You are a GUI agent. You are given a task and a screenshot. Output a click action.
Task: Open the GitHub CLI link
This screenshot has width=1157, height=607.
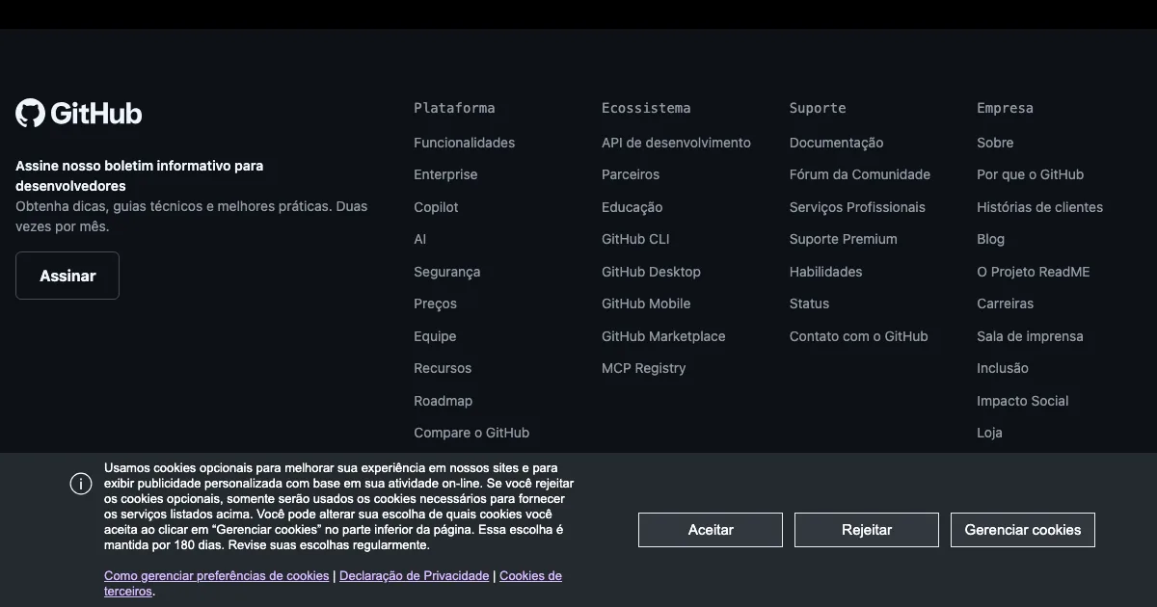click(x=634, y=239)
